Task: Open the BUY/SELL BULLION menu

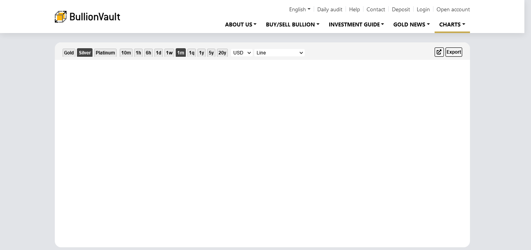Action: (292, 24)
